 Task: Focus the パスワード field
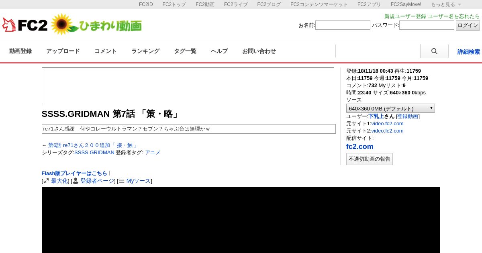point(427,25)
